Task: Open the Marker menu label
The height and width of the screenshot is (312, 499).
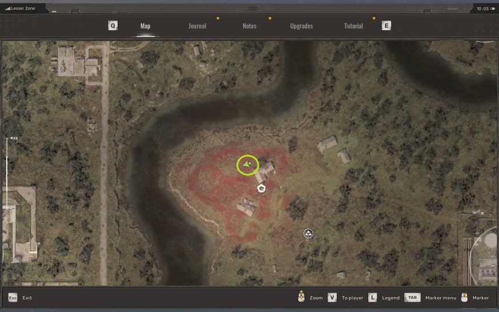Action: (x=440, y=298)
